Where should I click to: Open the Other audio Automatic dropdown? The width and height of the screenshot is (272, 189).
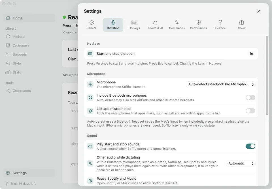point(241,163)
